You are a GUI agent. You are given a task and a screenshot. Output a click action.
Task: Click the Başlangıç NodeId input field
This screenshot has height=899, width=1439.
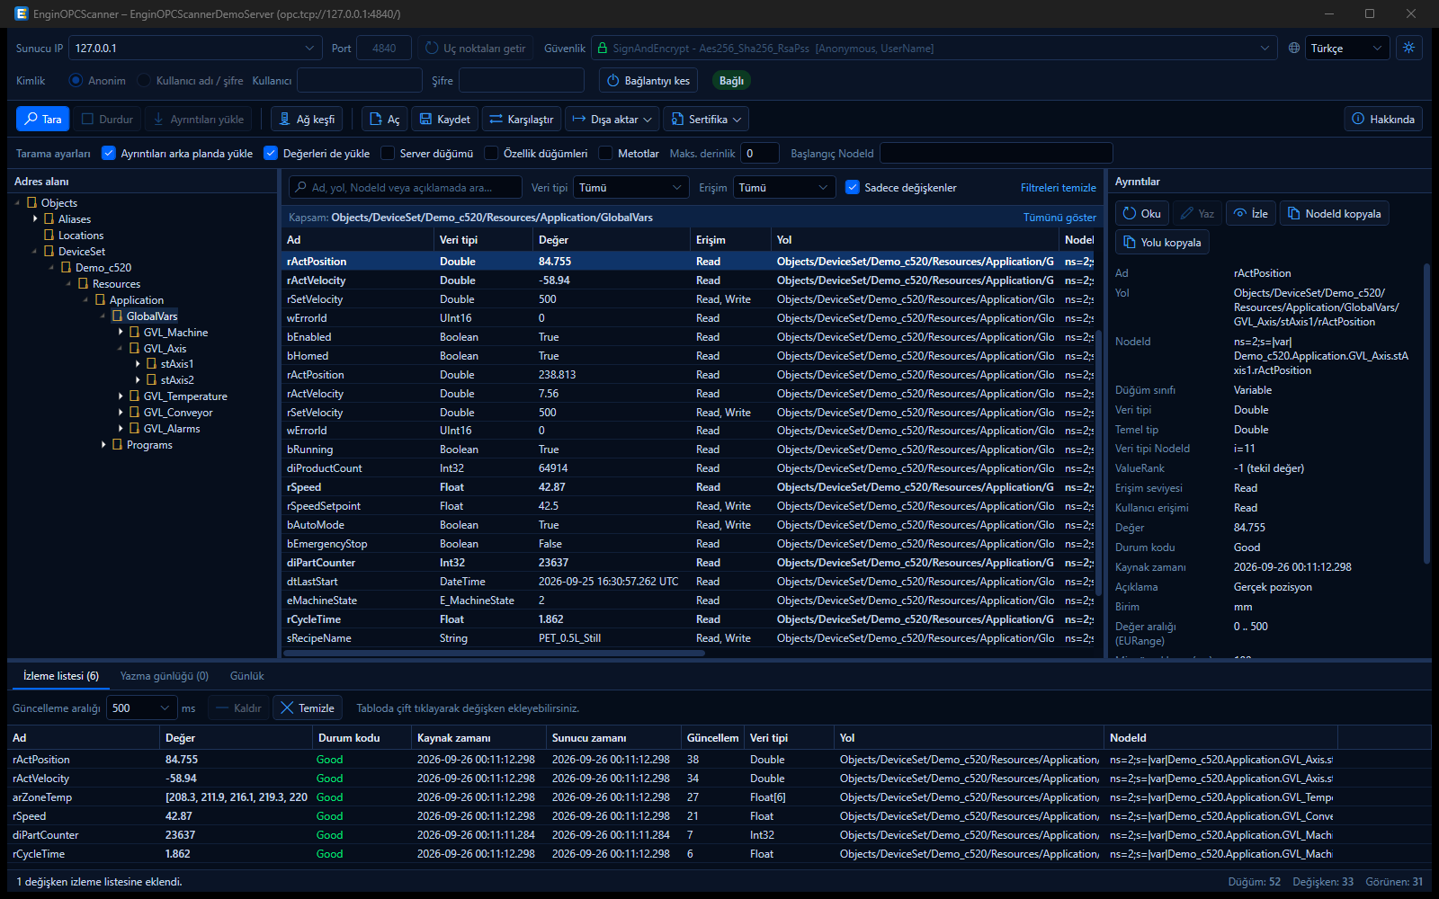pyautogui.click(x=997, y=153)
